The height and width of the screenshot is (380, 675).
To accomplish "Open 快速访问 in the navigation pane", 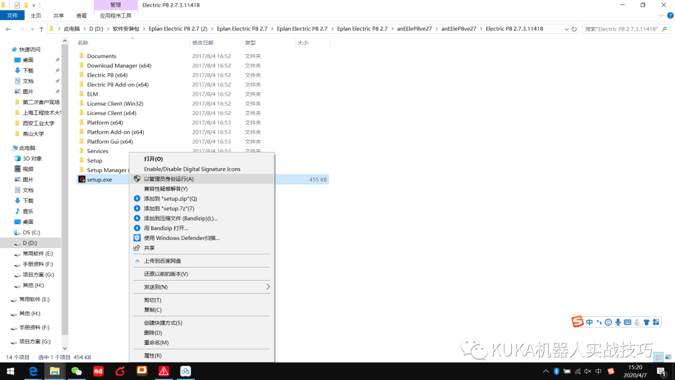I will tap(29, 49).
